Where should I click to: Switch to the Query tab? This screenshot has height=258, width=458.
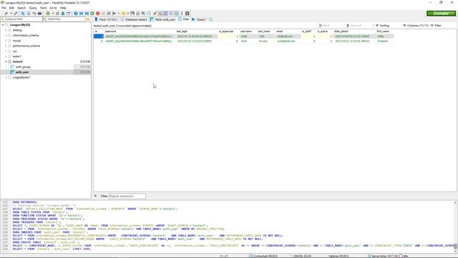[199, 19]
